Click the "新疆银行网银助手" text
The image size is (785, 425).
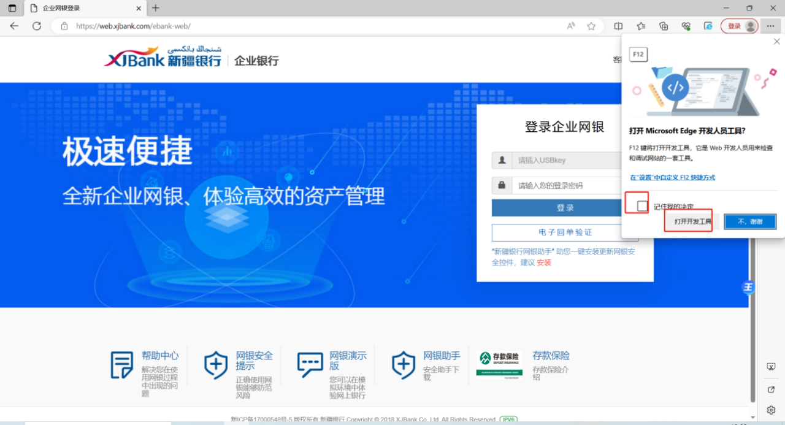coord(523,251)
